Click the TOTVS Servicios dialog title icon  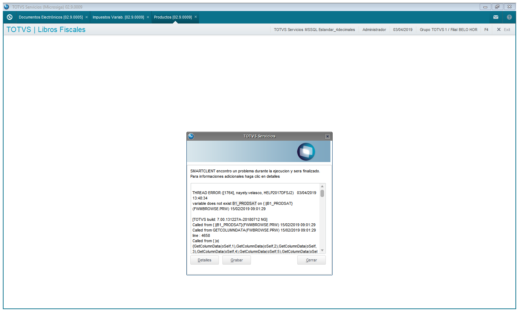click(191, 136)
